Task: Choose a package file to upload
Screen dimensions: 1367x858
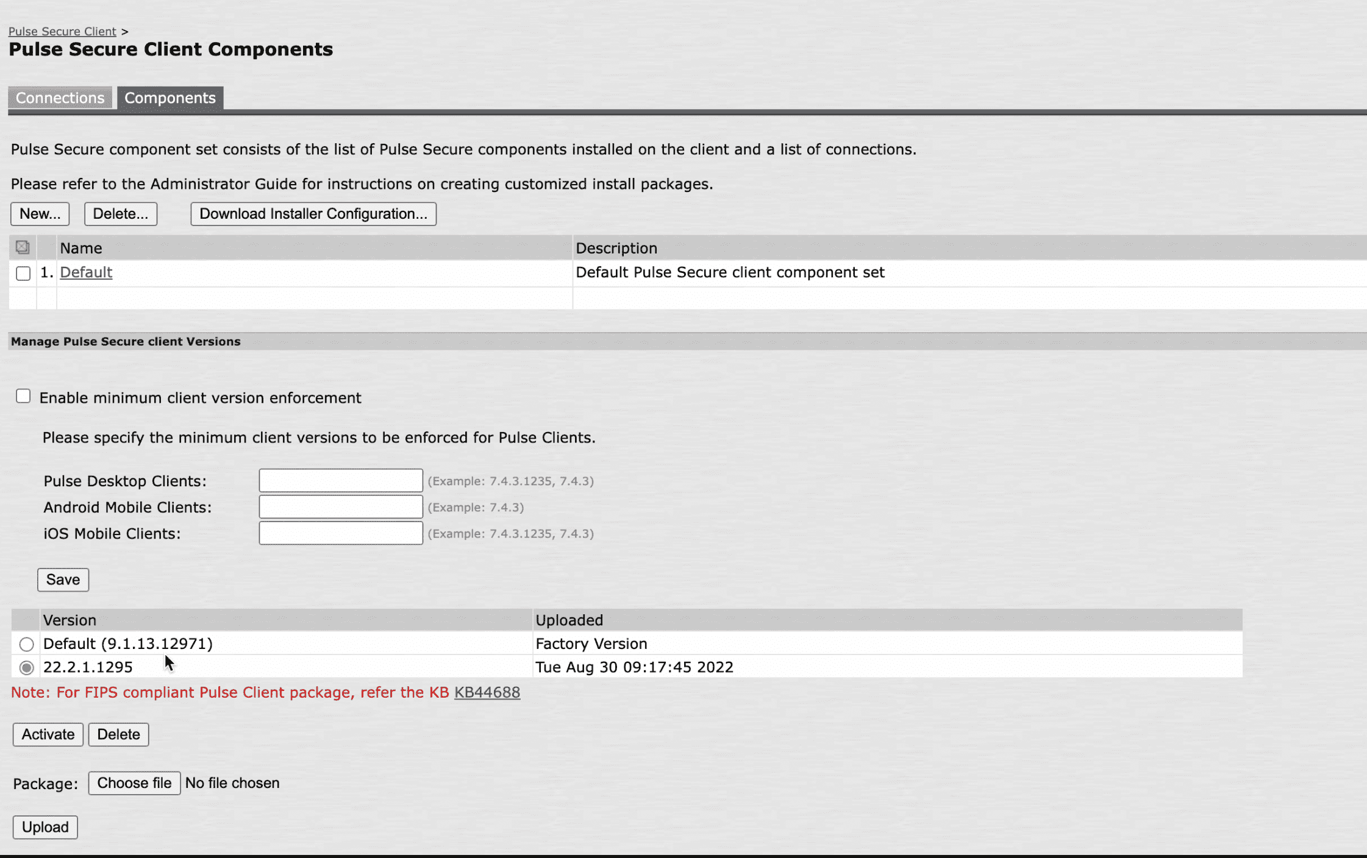Action: click(x=134, y=782)
